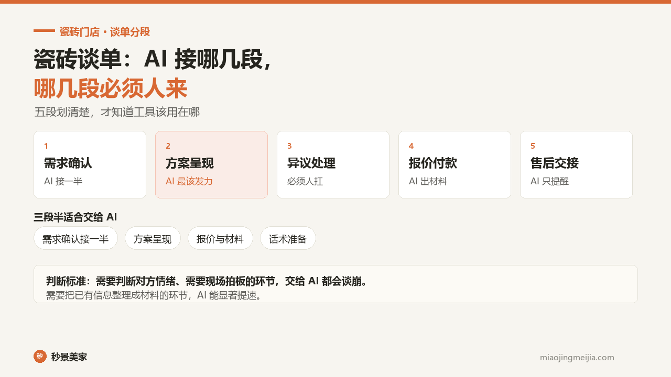Image resolution: width=671 pixels, height=377 pixels.
Task: Click the 瓷砖门店・谈单分段 header label
Action: [105, 32]
